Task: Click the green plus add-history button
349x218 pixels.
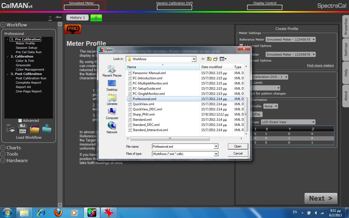Action: (x=96, y=18)
